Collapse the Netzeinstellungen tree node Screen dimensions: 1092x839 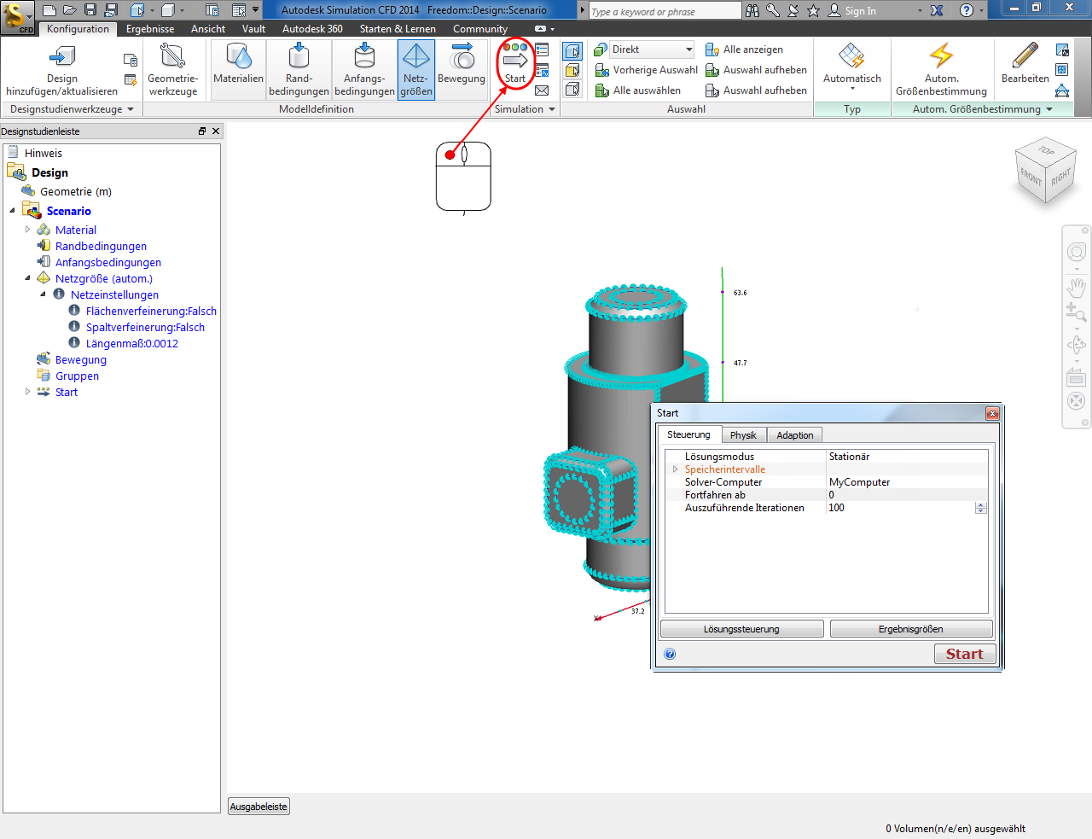43,294
